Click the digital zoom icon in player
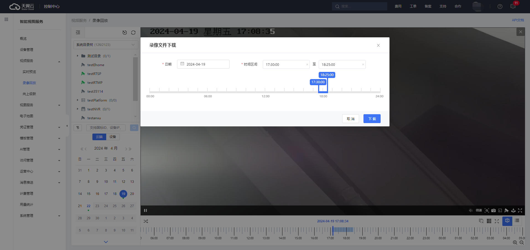This screenshot has width=530, height=250. (x=487, y=210)
